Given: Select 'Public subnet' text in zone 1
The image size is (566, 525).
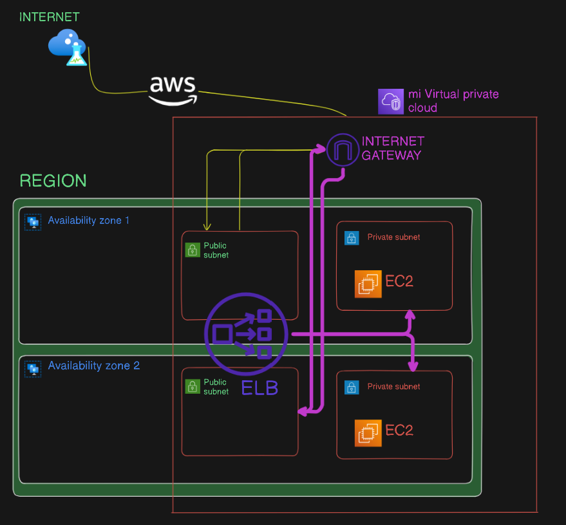Looking at the screenshot, I should click(x=216, y=250).
